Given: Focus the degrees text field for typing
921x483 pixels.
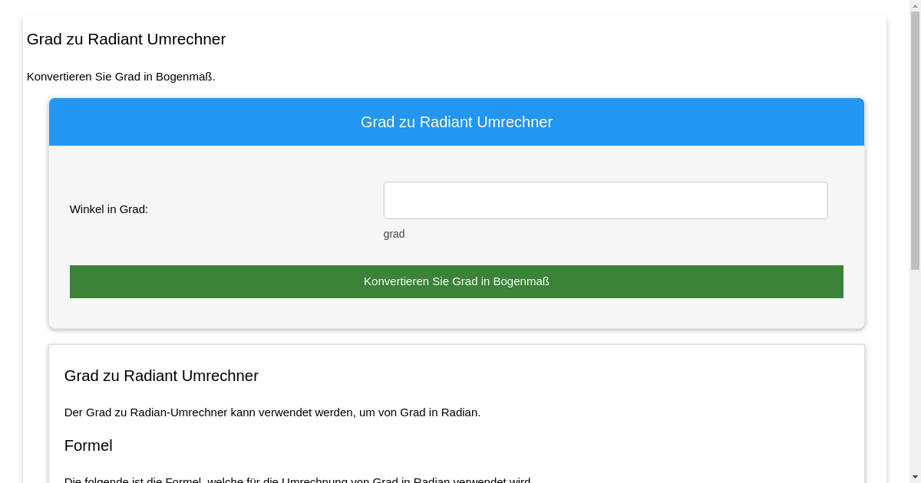Looking at the screenshot, I should coord(606,200).
